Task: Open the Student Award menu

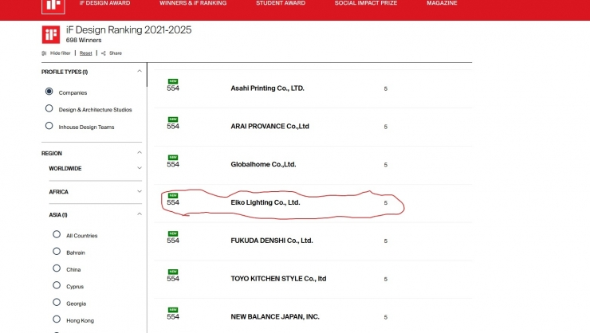Action: click(x=281, y=3)
